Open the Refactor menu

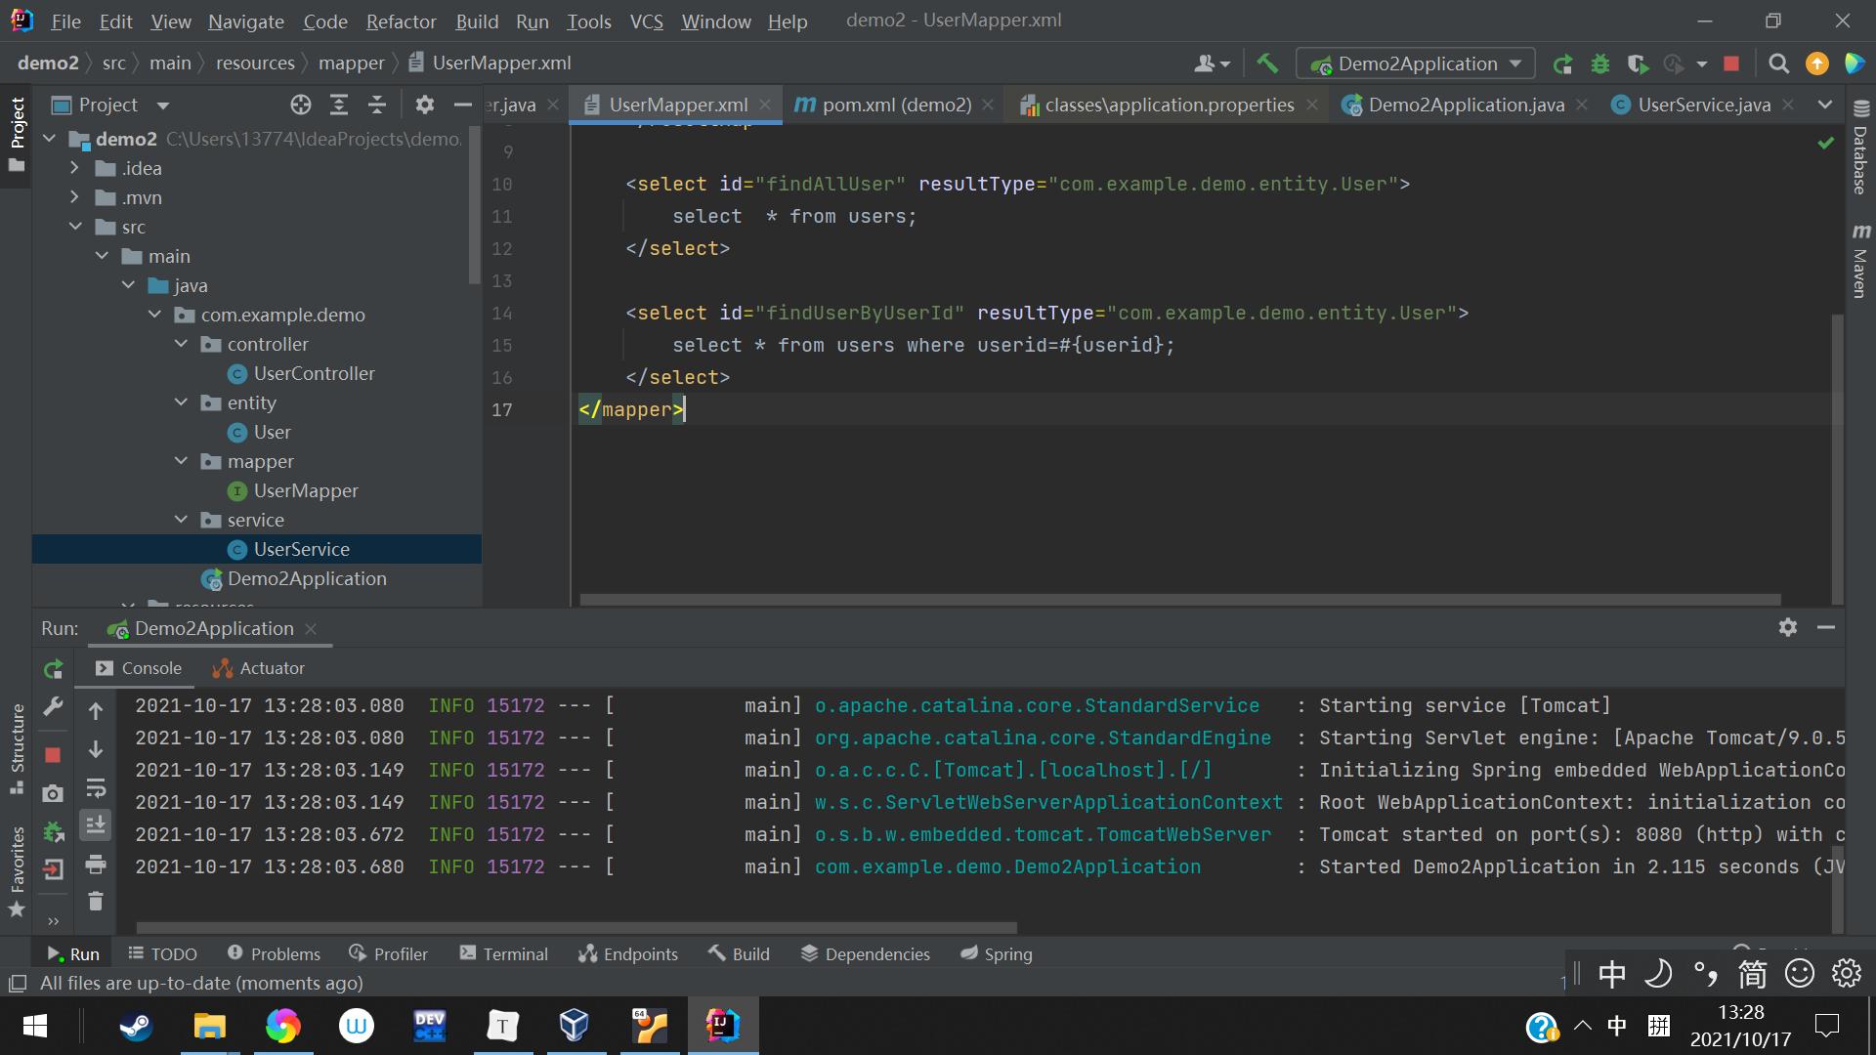401,21
